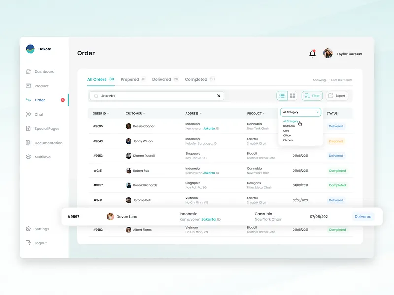Open the Multilevel sidebar item
The height and width of the screenshot is (295, 394).
[38, 157]
